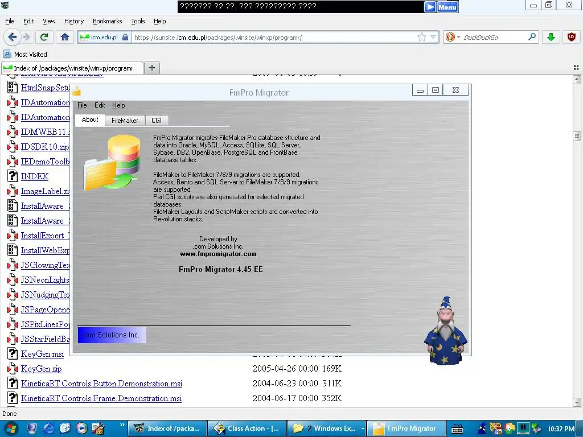Open the browser home page icon
Image resolution: width=583 pixels, height=437 pixels.
click(x=65, y=37)
